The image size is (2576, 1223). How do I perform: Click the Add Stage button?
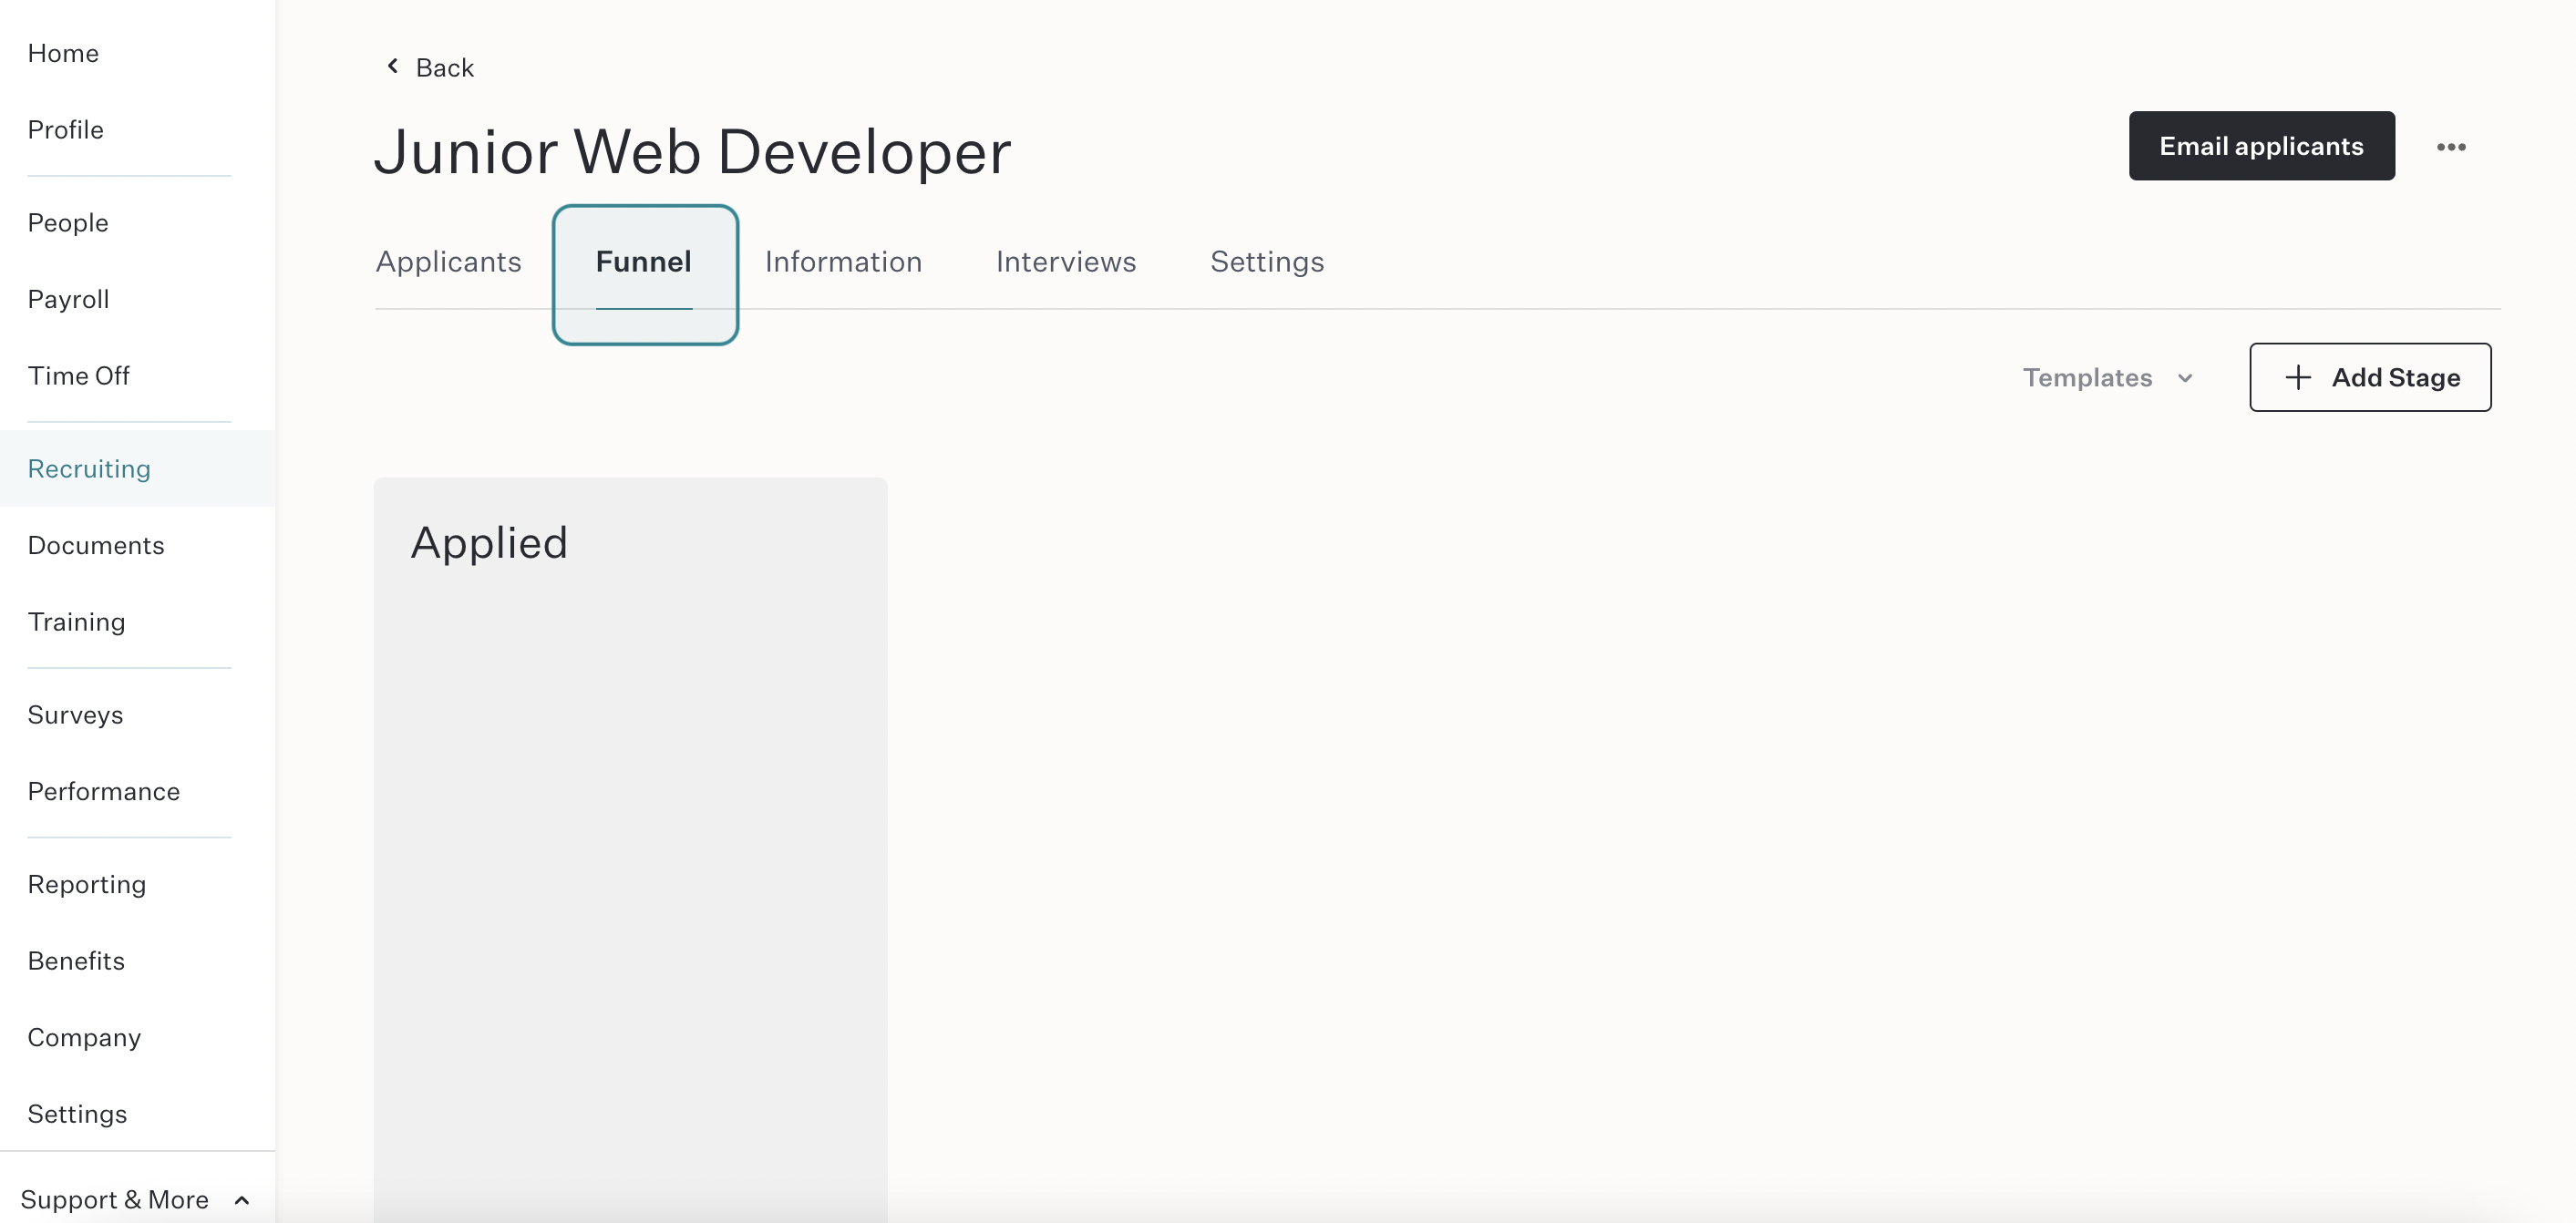click(x=2370, y=377)
